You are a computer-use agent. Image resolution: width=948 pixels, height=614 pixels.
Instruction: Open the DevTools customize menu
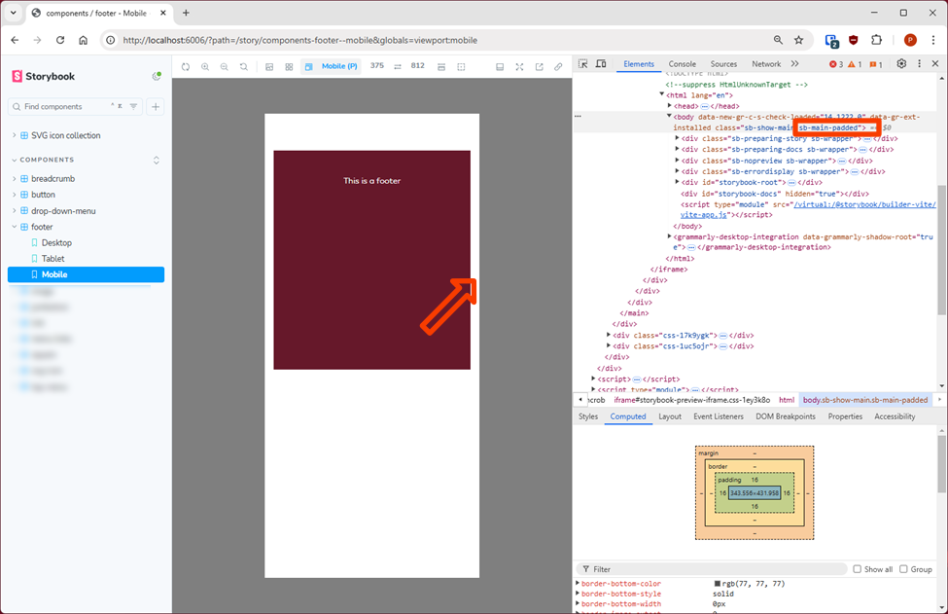pyautogui.click(x=919, y=63)
